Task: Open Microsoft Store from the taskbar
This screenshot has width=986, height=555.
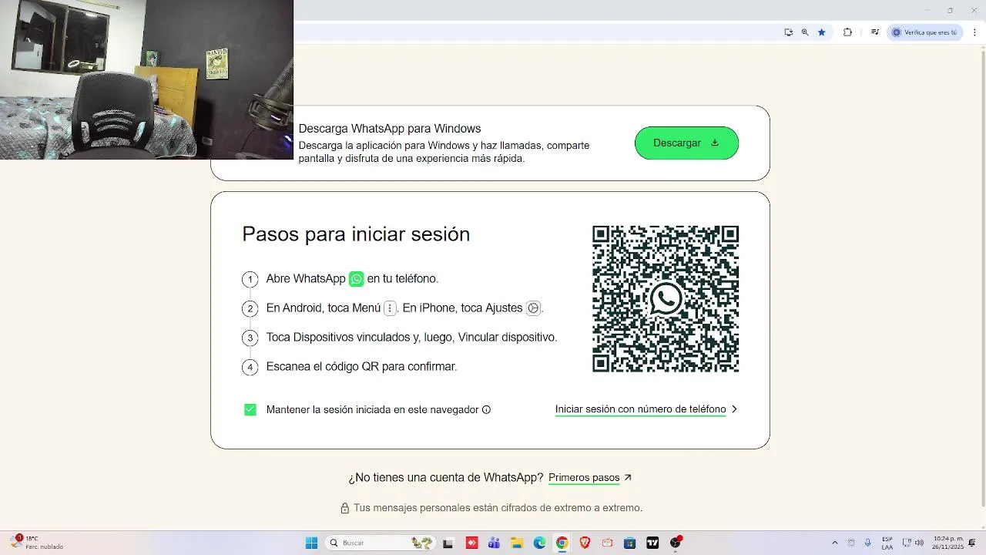Action: [629, 543]
